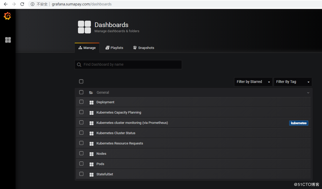Click the General folder icon
322x189 pixels.
click(91, 92)
